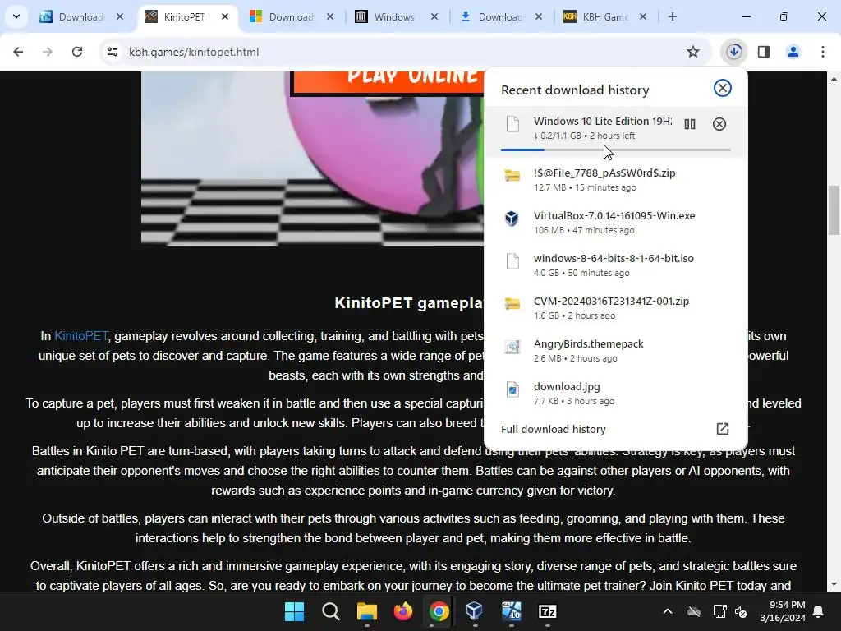Close the Microsoft Download tab

click(x=330, y=16)
